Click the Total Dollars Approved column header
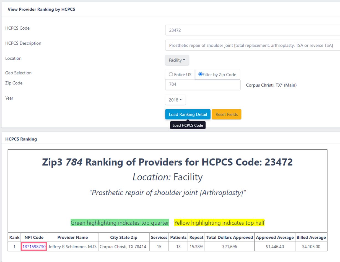The image size is (340, 262). [x=230, y=237]
